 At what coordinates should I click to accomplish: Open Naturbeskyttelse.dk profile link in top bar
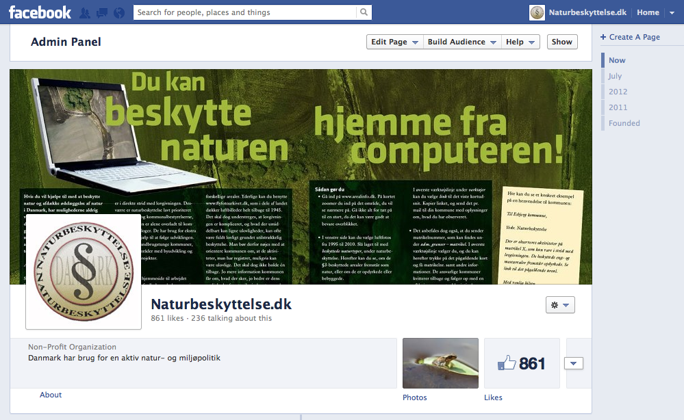[x=587, y=12]
